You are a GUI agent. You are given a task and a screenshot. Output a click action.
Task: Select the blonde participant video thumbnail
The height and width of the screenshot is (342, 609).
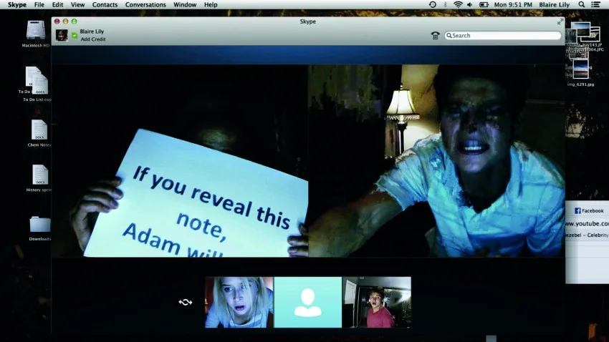[x=239, y=302]
